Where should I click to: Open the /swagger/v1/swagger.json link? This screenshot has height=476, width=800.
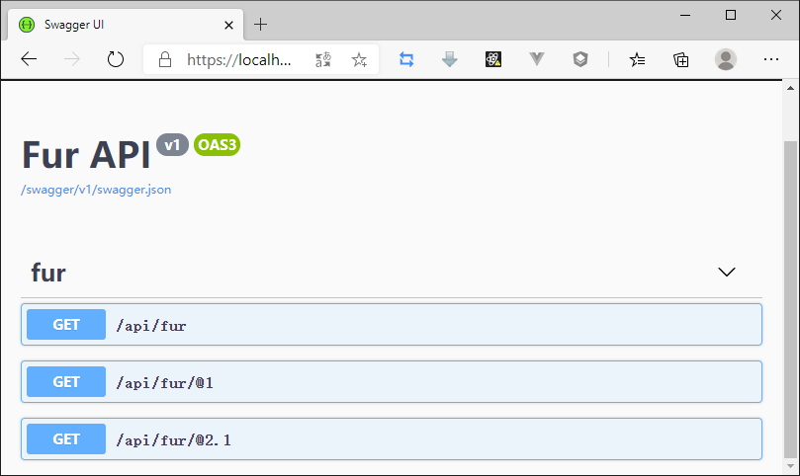pyautogui.click(x=96, y=190)
